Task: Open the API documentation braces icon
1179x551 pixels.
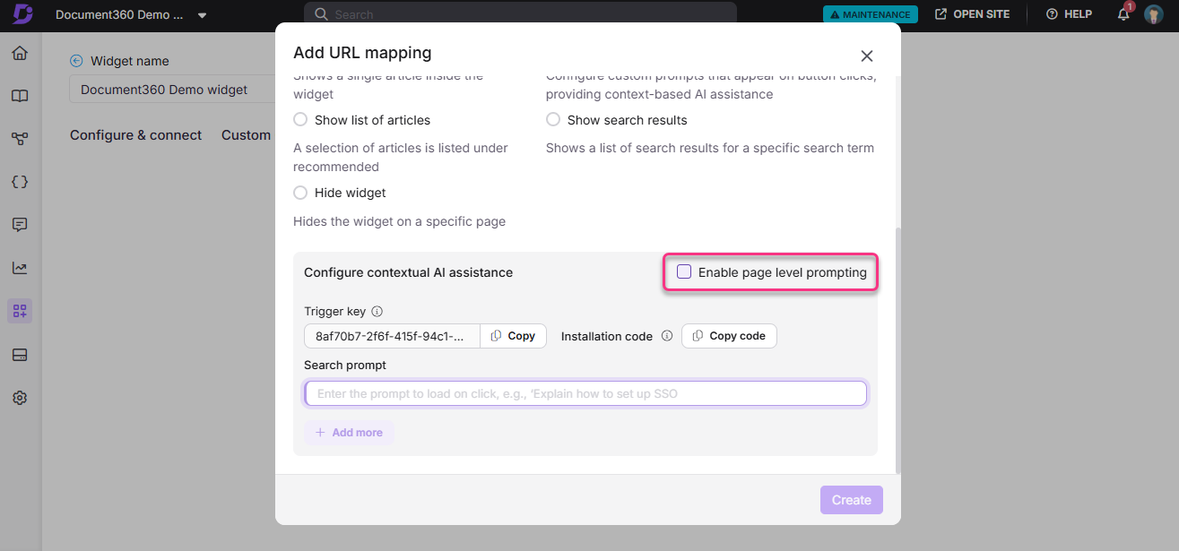Action: coord(20,182)
